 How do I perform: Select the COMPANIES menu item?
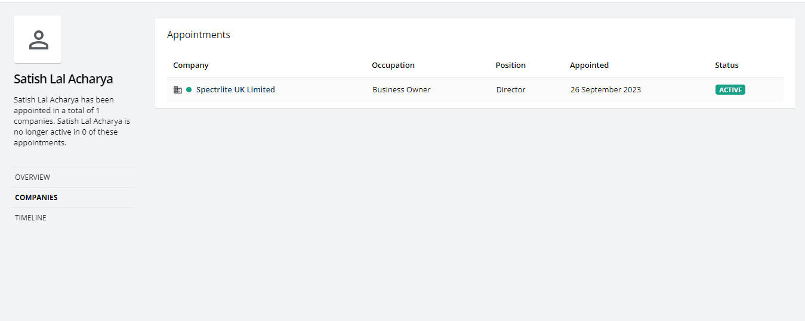(36, 198)
